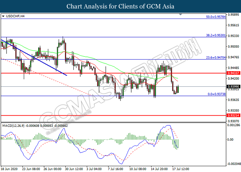Image resolution: width=241 pixels, height=172 pixels.
Task: Click the -0.002048 MACD scale value
Action: click(x=234, y=164)
